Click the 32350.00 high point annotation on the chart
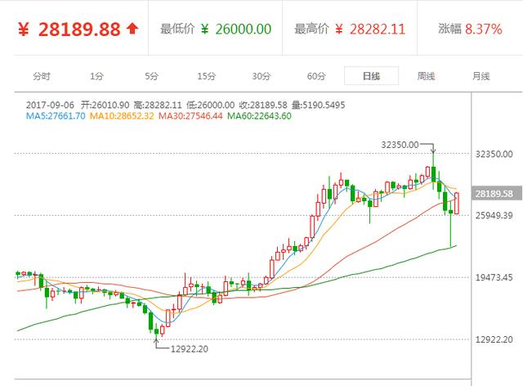The image size is (523, 386). click(x=400, y=145)
